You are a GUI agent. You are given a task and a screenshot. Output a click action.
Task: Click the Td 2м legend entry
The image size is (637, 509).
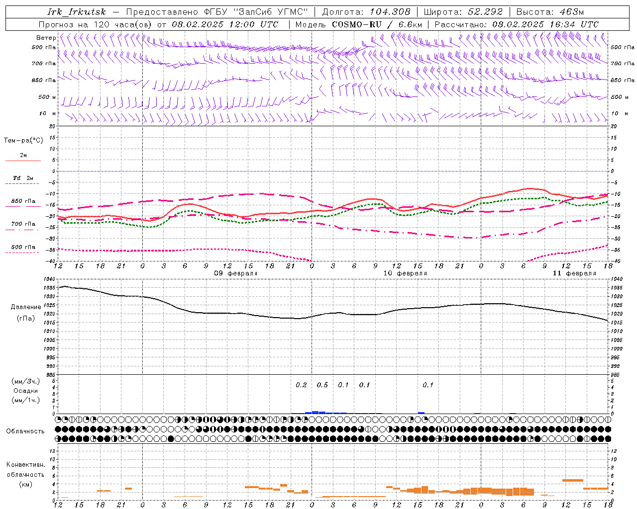click(x=23, y=178)
